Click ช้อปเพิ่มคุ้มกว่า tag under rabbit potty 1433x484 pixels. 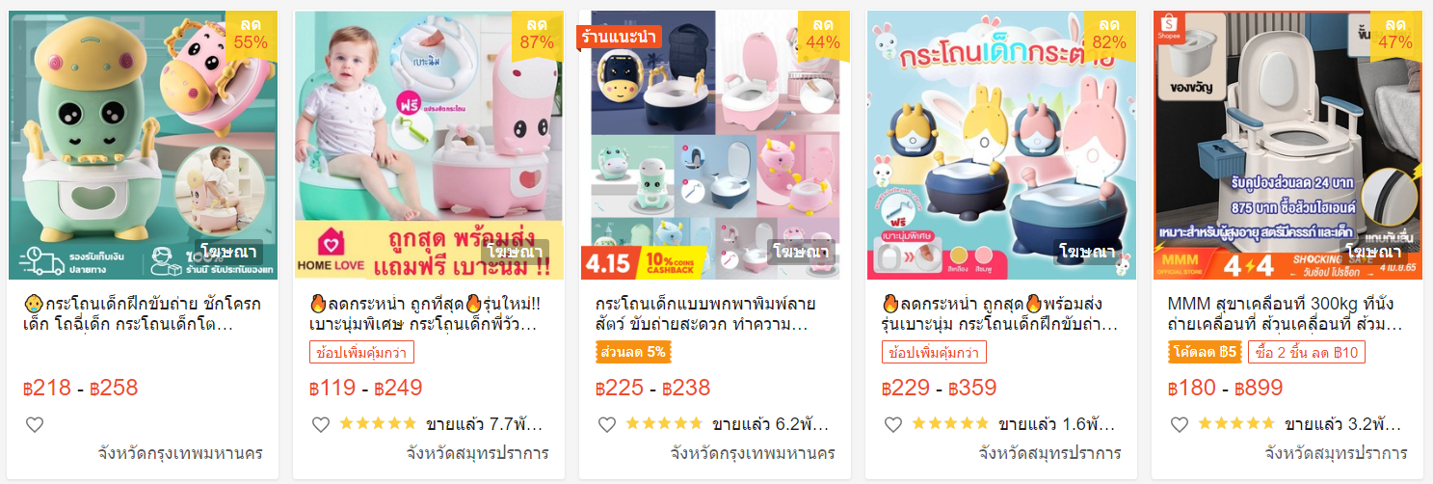pos(934,352)
